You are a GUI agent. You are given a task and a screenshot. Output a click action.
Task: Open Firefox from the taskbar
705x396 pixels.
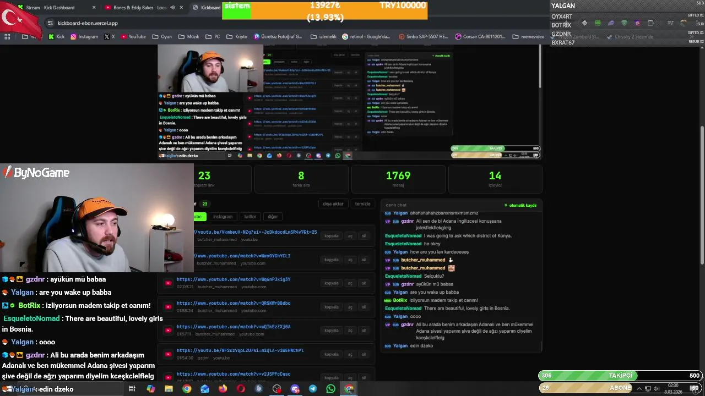tap(223, 389)
